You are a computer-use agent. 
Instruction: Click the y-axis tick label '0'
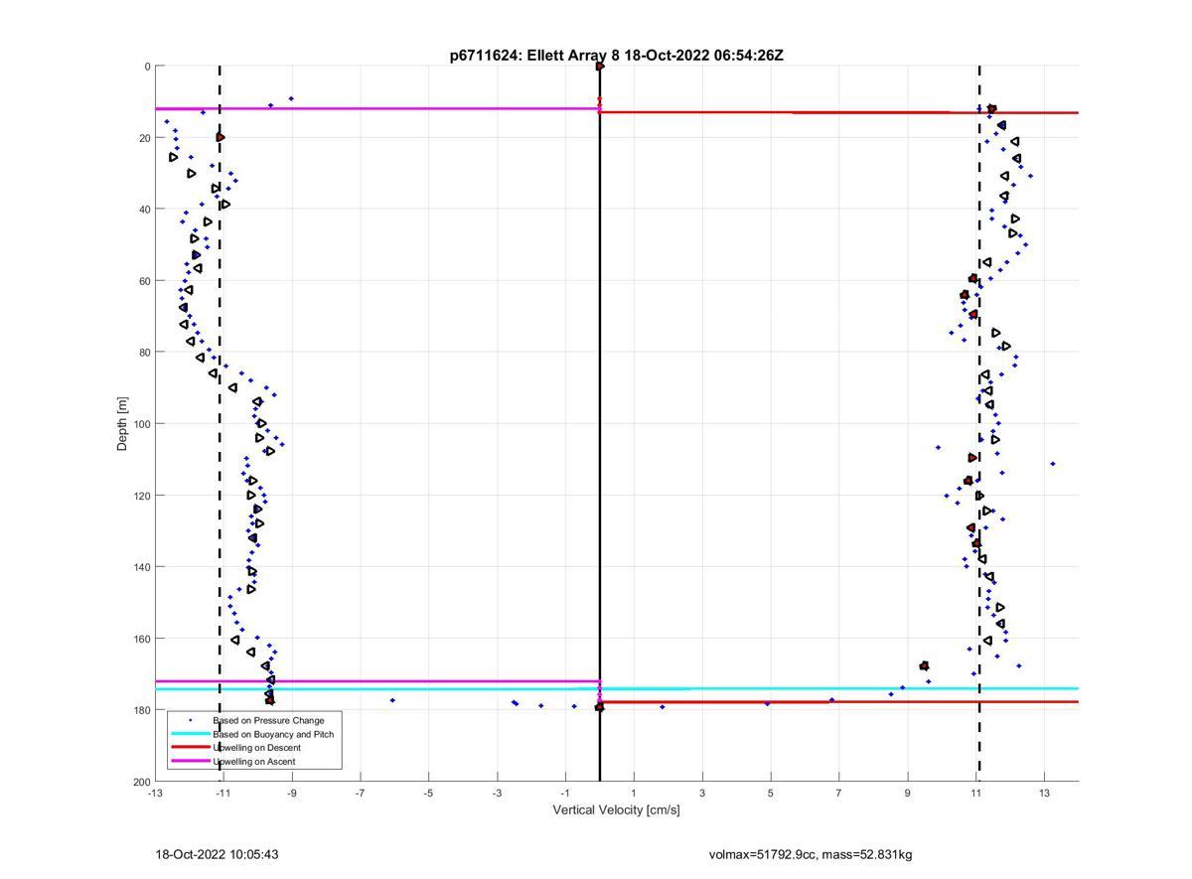coord(147,67)
